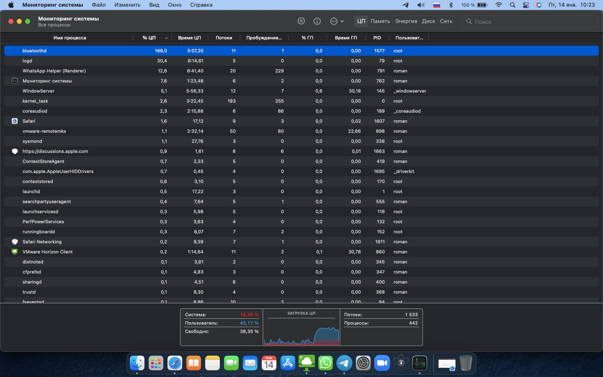The image size is (603, 377).
Task: Select the WindowServer process name
Action: pos(39,91)
